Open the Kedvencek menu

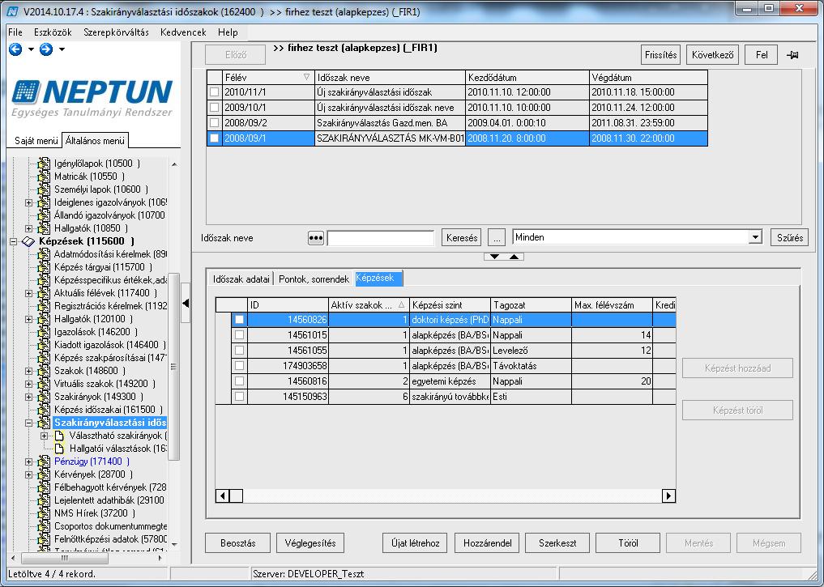[x=183, y=32]
